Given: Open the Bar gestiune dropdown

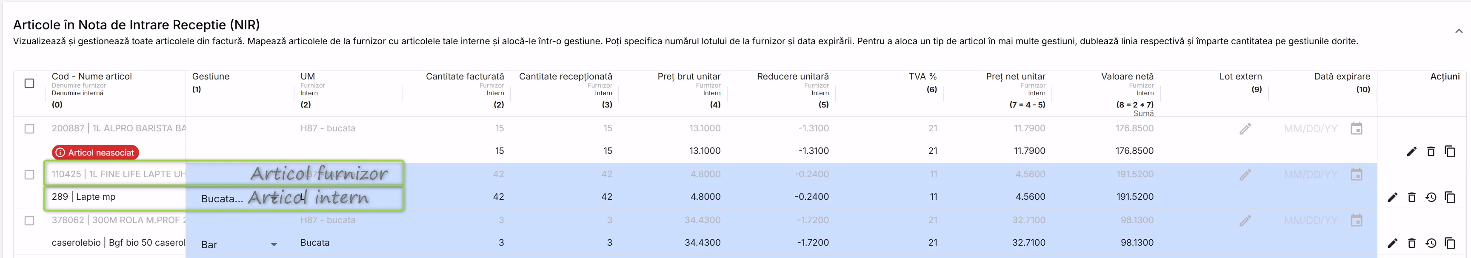Looking at the screenshot, I should point(239,244).
